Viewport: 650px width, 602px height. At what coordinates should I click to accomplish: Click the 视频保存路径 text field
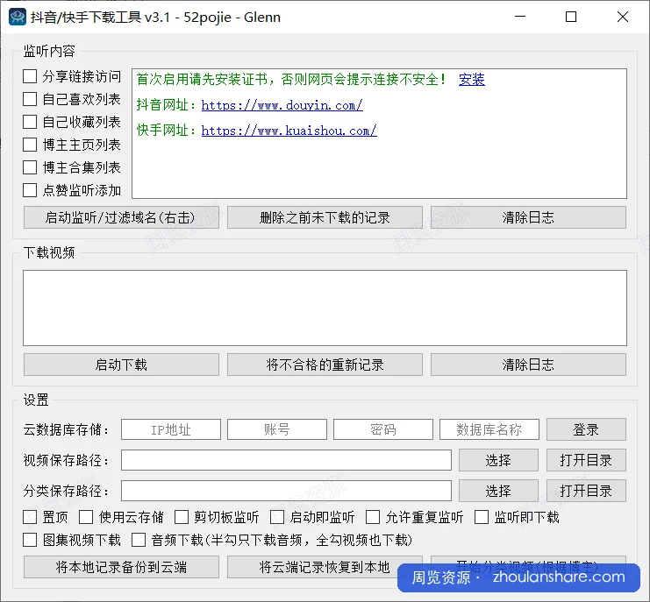286,460
